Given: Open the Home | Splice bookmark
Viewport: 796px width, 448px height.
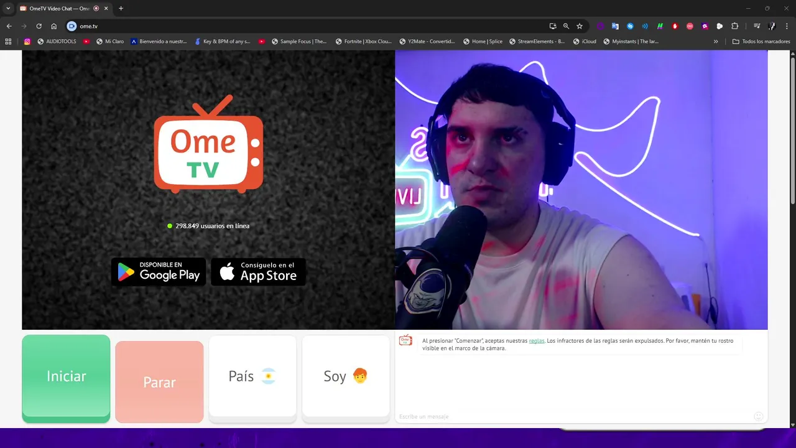Looking at the screenshot, I should [x=483, y=42].
